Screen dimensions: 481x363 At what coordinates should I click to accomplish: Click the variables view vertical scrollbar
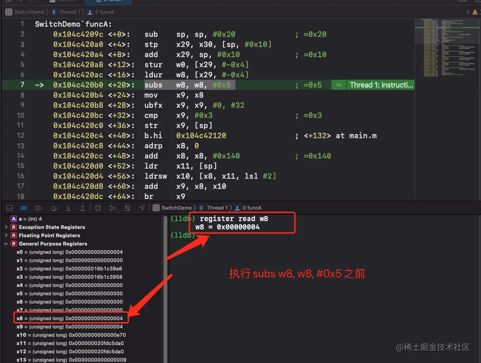165,288
